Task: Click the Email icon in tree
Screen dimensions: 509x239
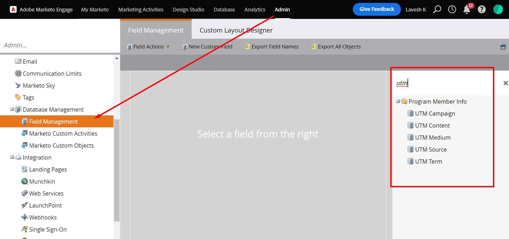Action: point(18,61)
